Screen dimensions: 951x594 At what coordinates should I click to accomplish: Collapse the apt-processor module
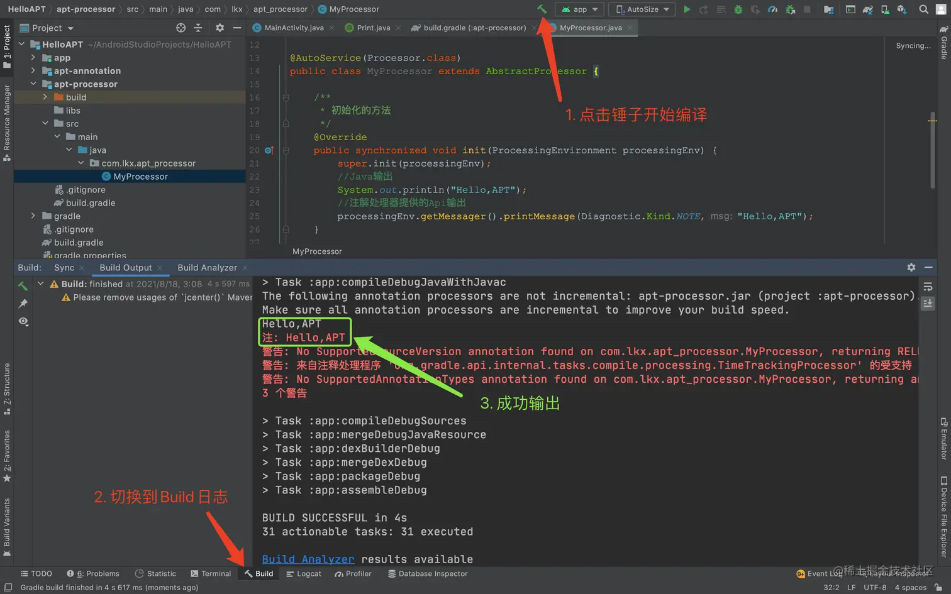click(33, 84)
